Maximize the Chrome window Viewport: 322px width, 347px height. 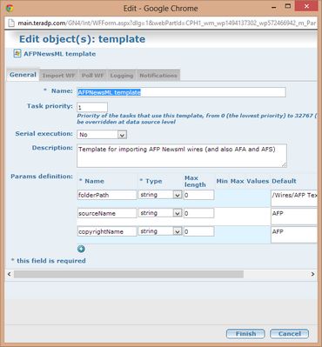(288, 6)
